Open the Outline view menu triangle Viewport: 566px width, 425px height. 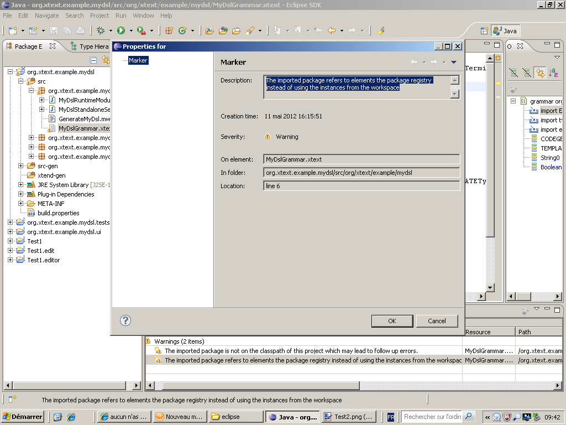[x=557, y=58]
